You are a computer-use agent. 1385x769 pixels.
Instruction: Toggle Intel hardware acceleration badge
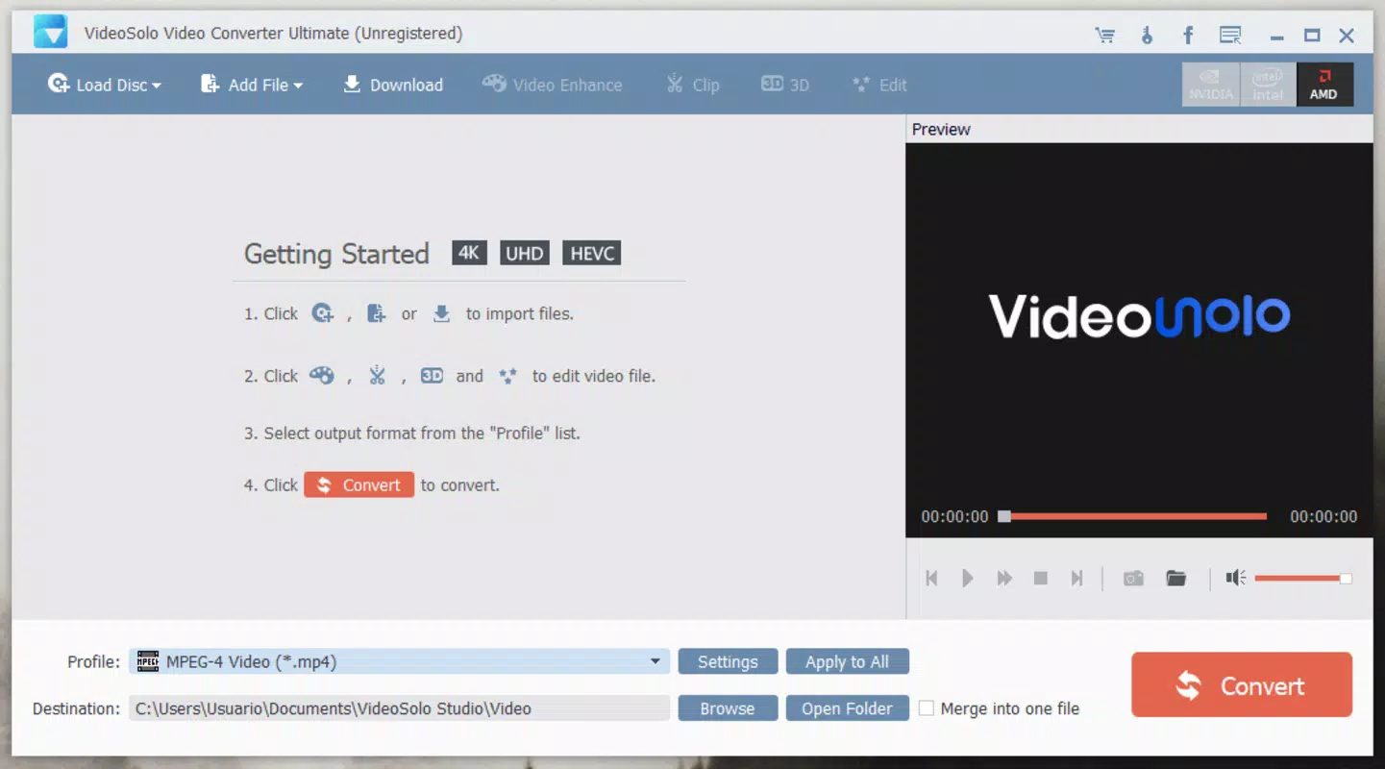pos(1268,85)
